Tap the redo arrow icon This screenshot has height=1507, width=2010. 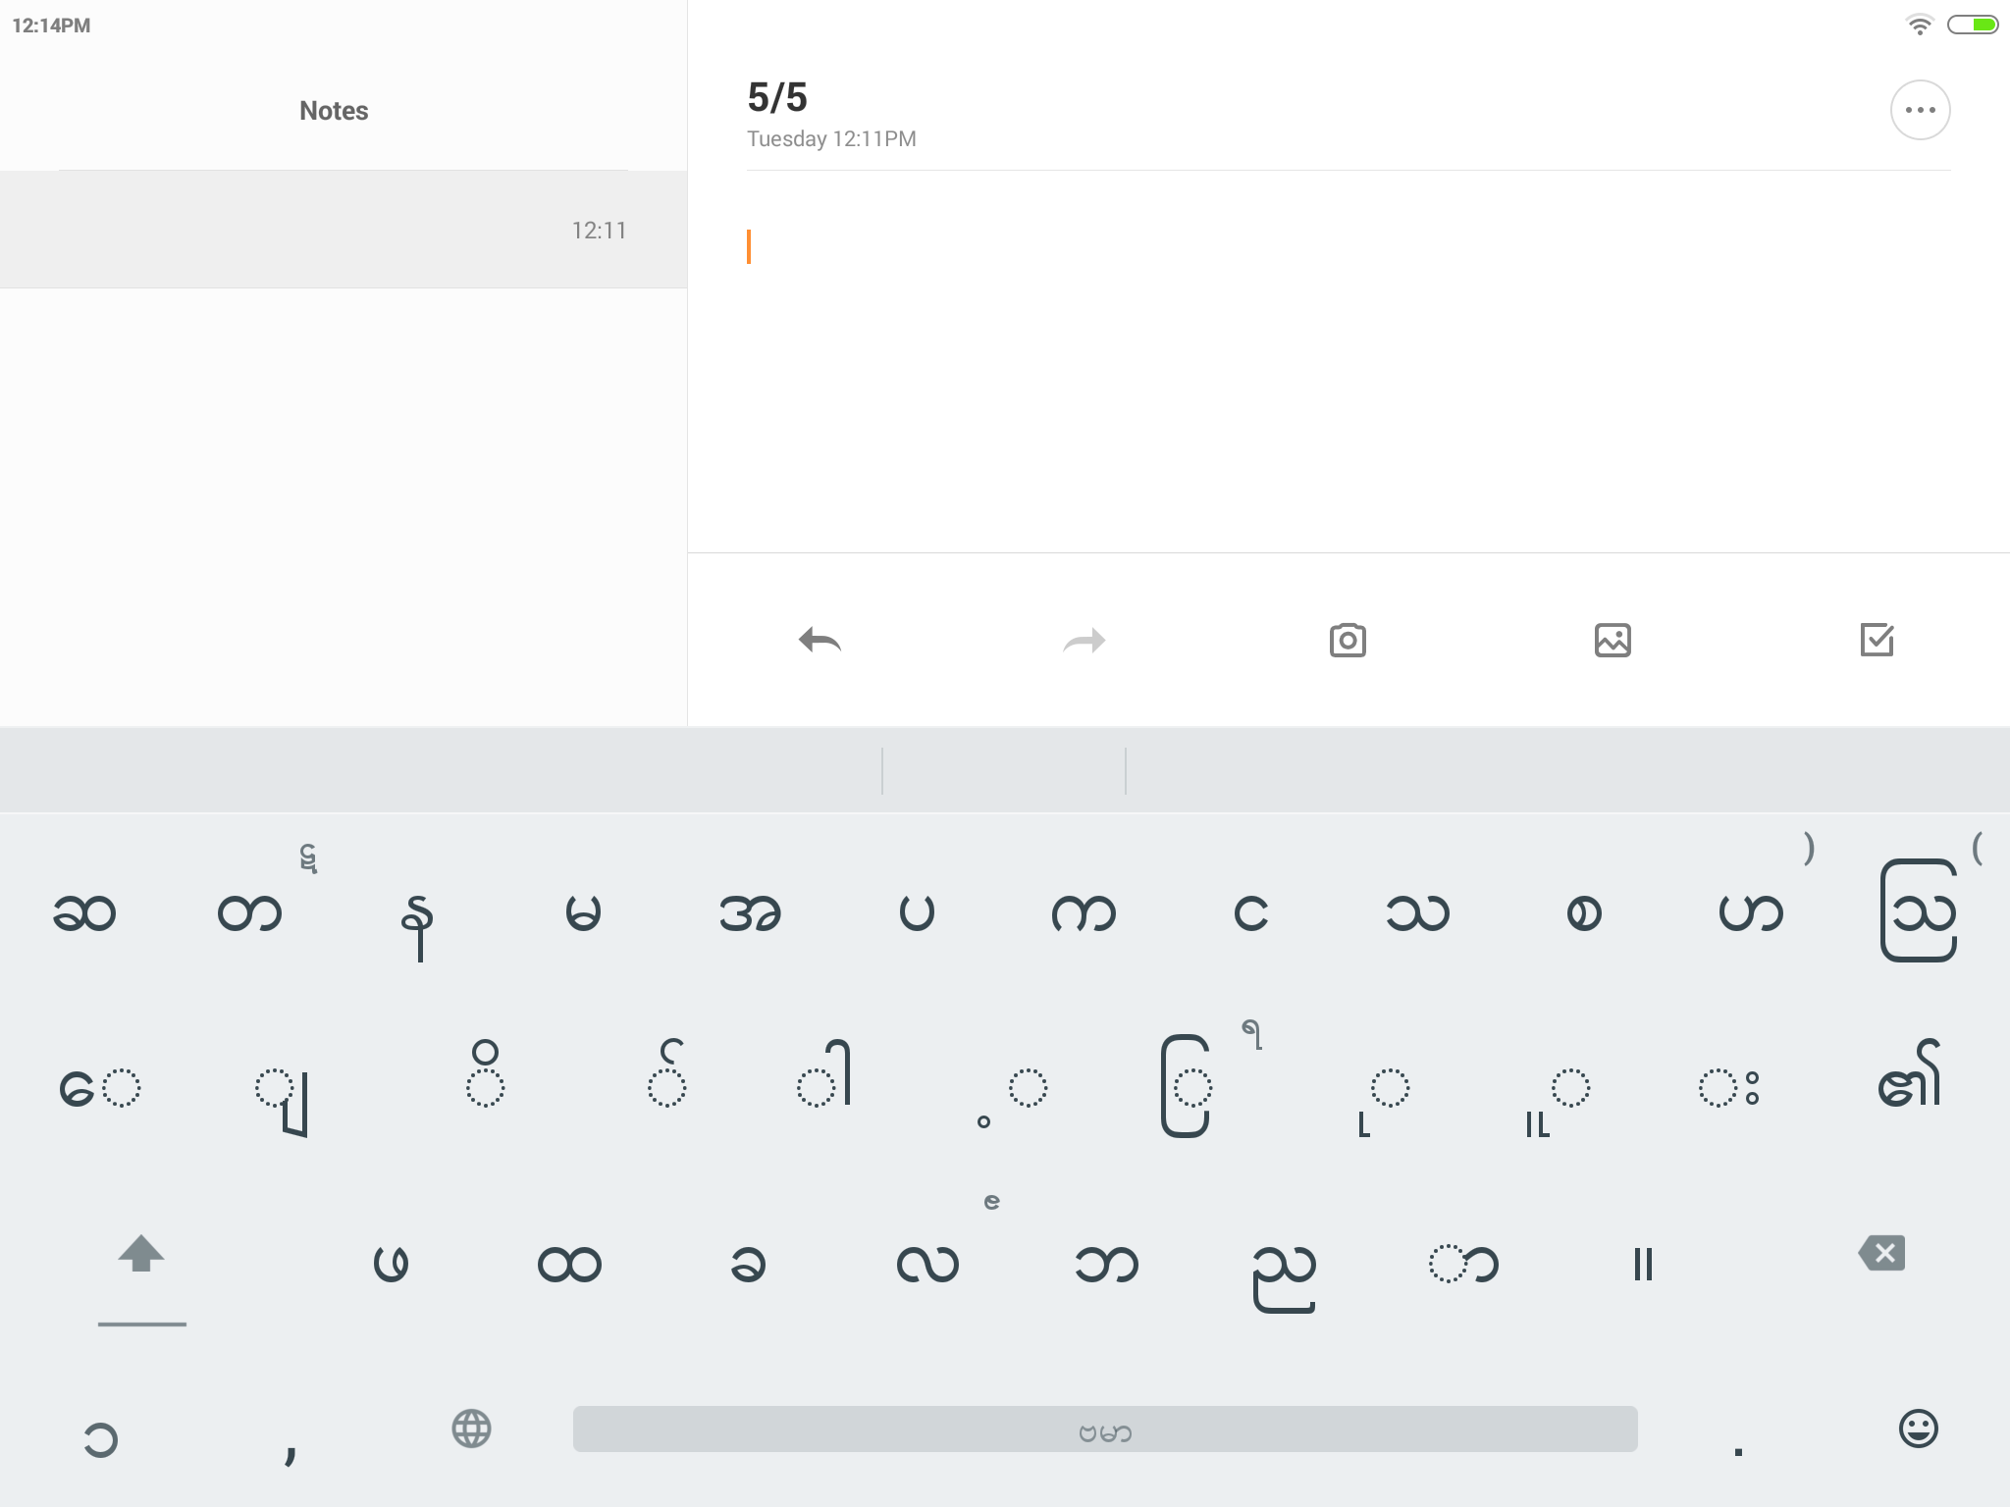1084,641
